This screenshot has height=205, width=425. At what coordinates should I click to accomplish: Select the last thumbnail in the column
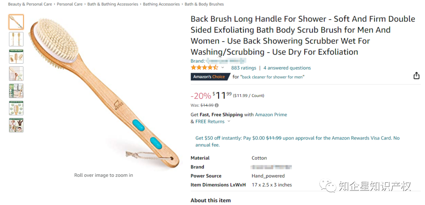pyautogui.click(x=16, y=125)
